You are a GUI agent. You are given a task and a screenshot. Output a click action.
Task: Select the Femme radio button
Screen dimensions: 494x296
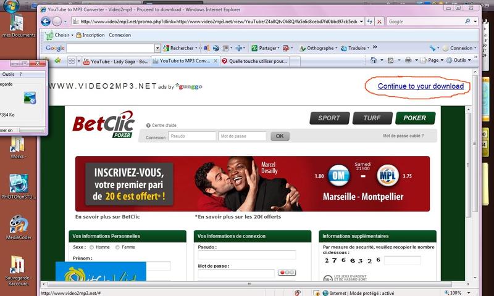[117, 247]
